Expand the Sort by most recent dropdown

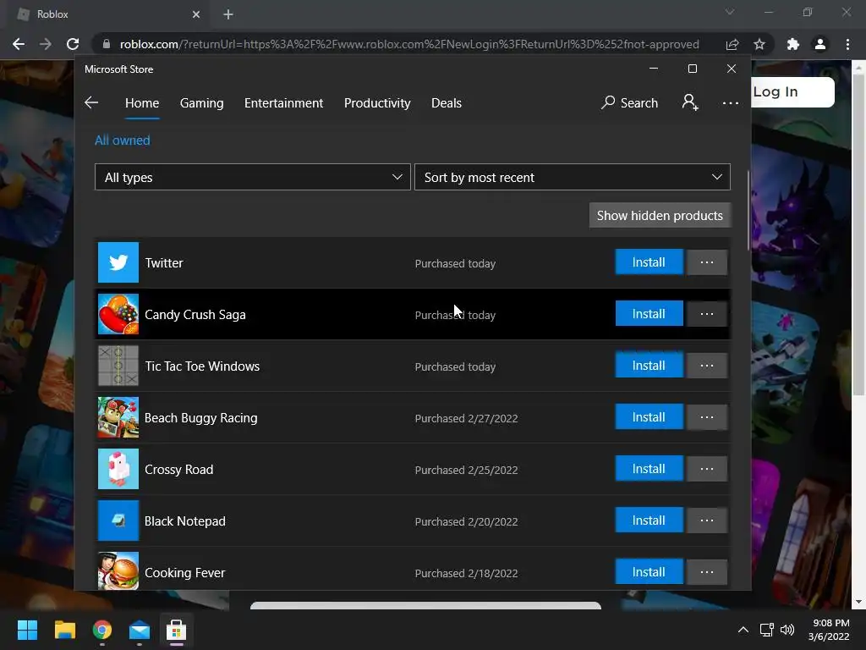573,177
